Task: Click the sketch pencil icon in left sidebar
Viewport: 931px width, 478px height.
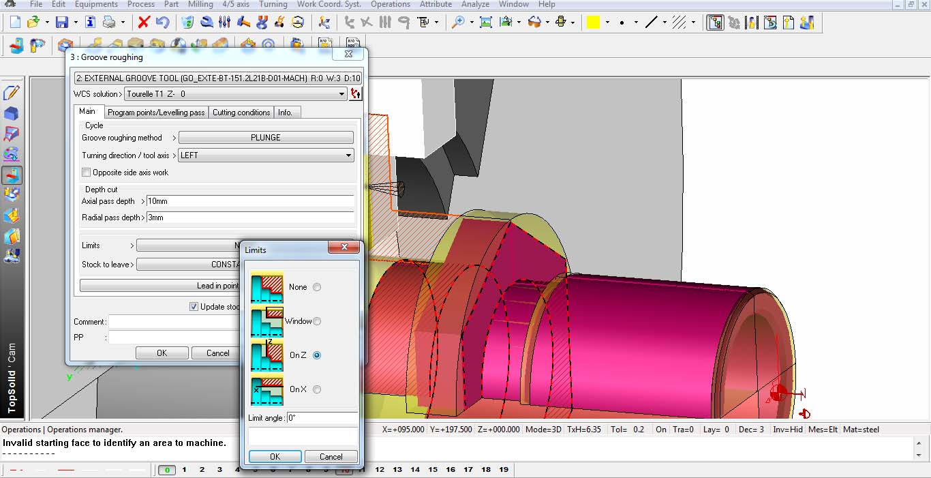Action: (x=12, y=93)
